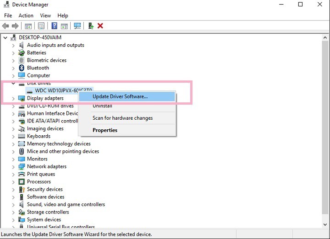Open the Action menu
The height and width of the screenshot is (239, 330).
(26, 16)
